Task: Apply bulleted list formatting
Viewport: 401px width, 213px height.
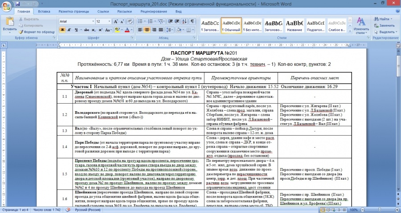Action: [x=140, y=21]
